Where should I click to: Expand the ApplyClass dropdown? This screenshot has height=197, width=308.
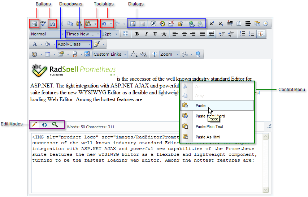(74, 44)
